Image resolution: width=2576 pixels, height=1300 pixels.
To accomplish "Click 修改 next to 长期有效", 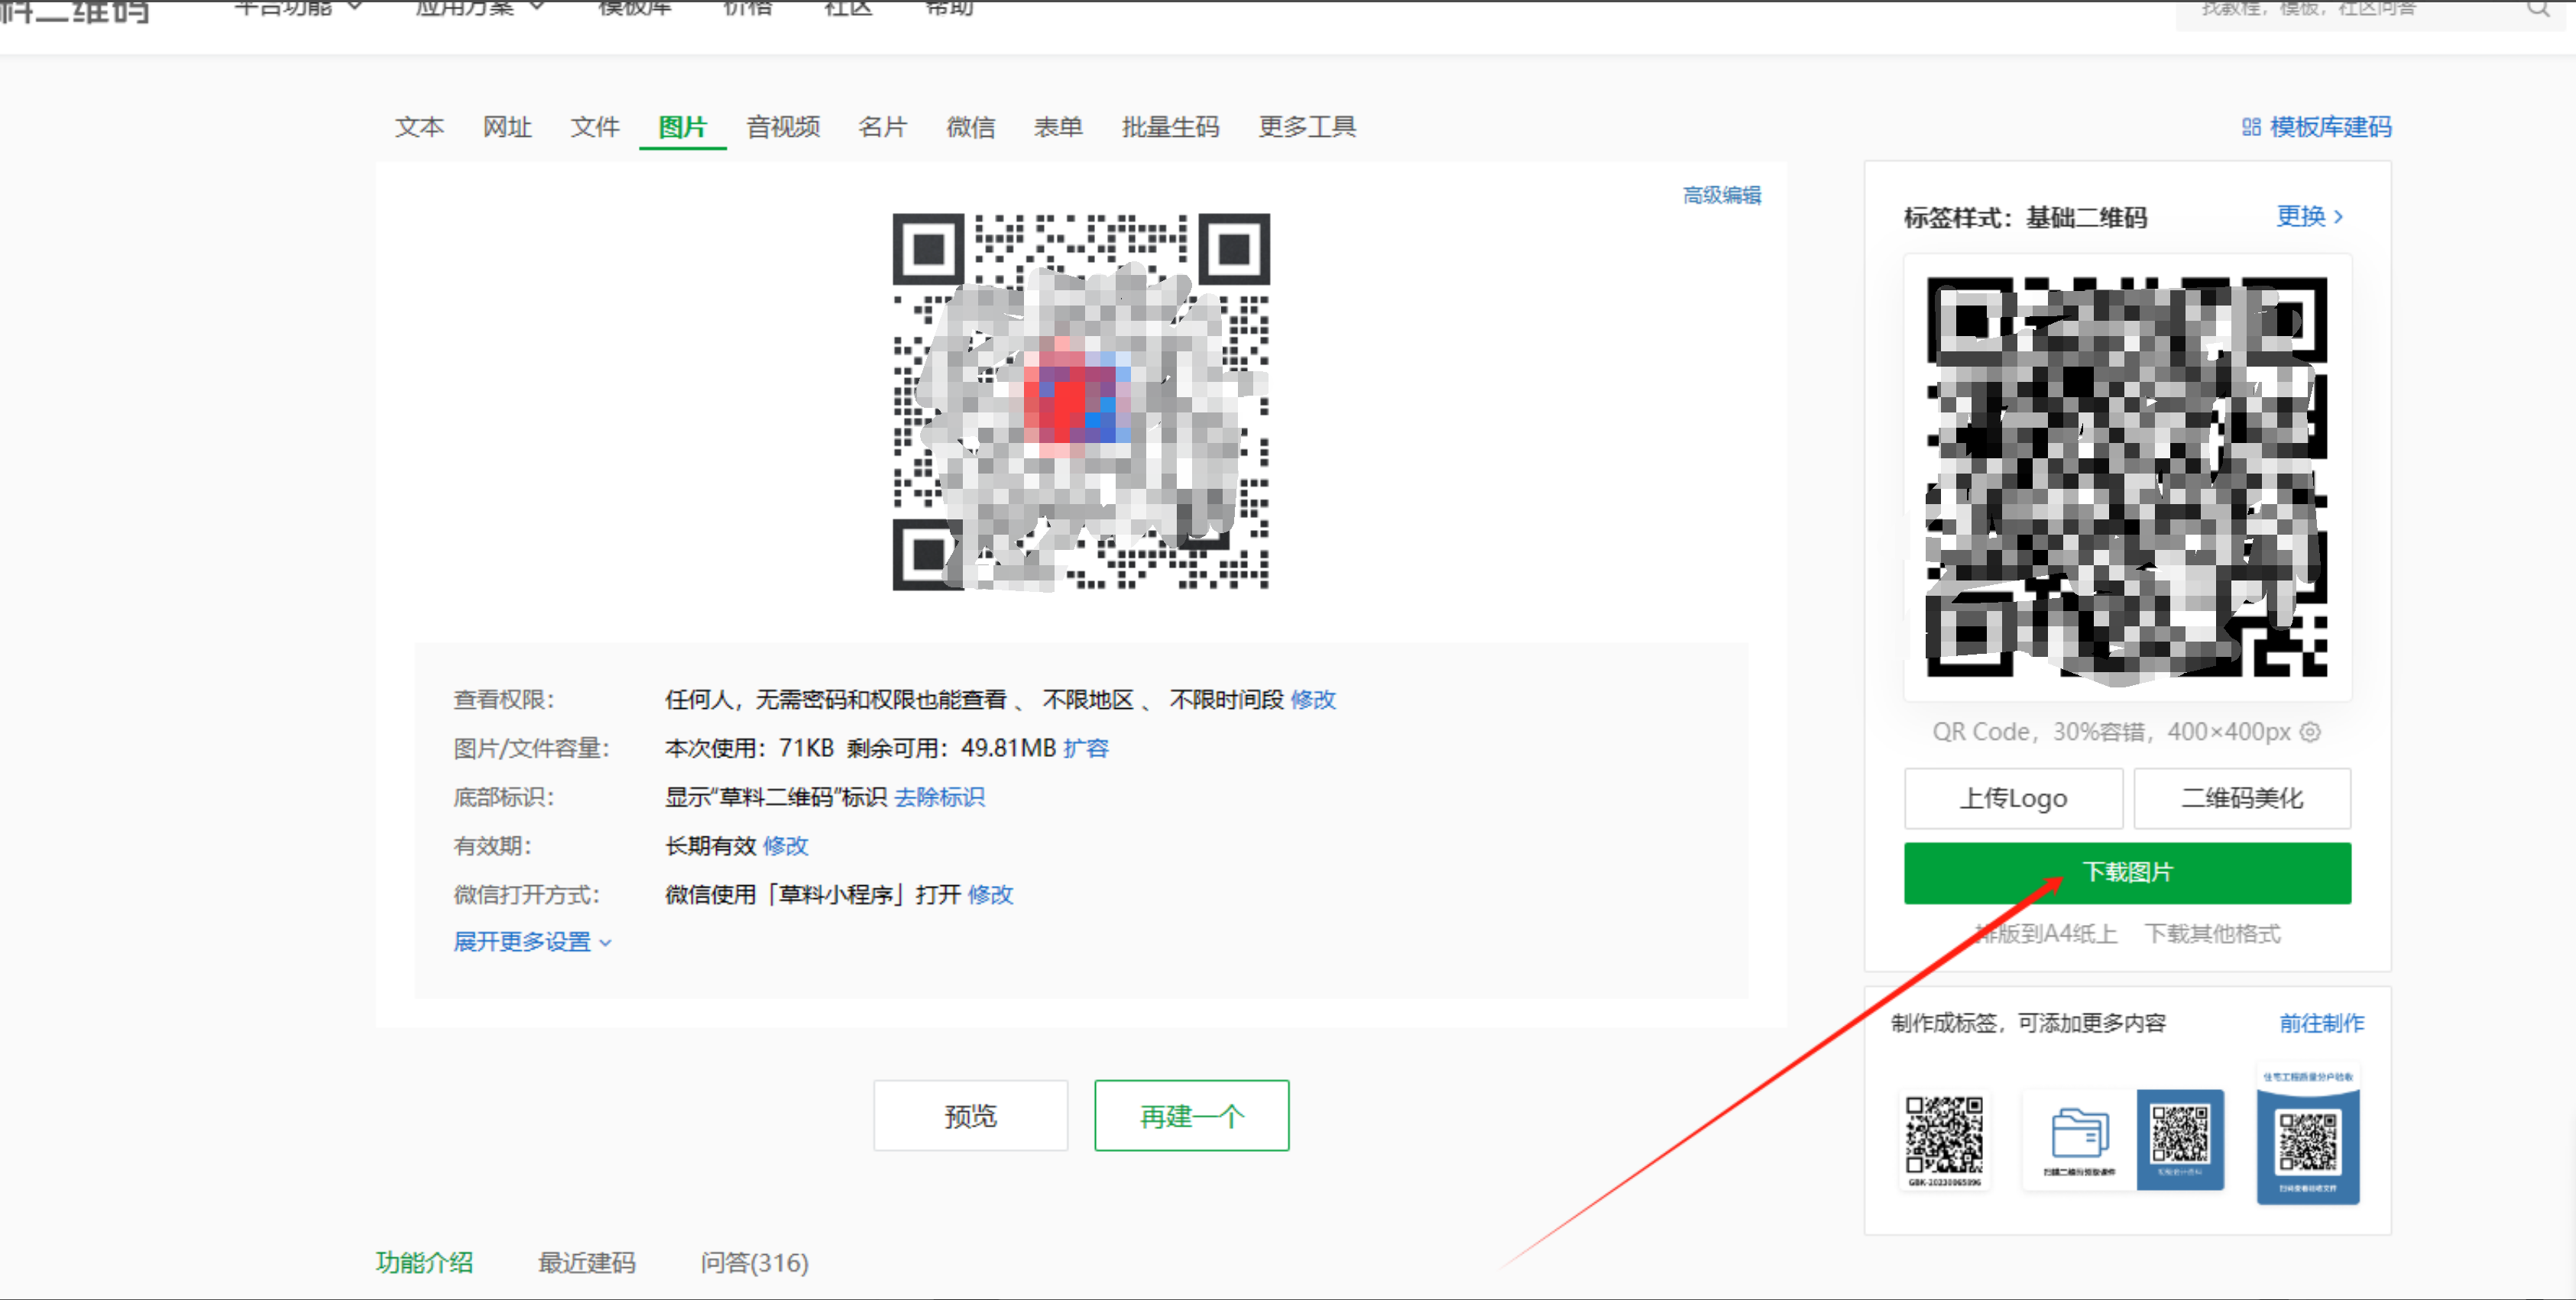I will (785, 846).
